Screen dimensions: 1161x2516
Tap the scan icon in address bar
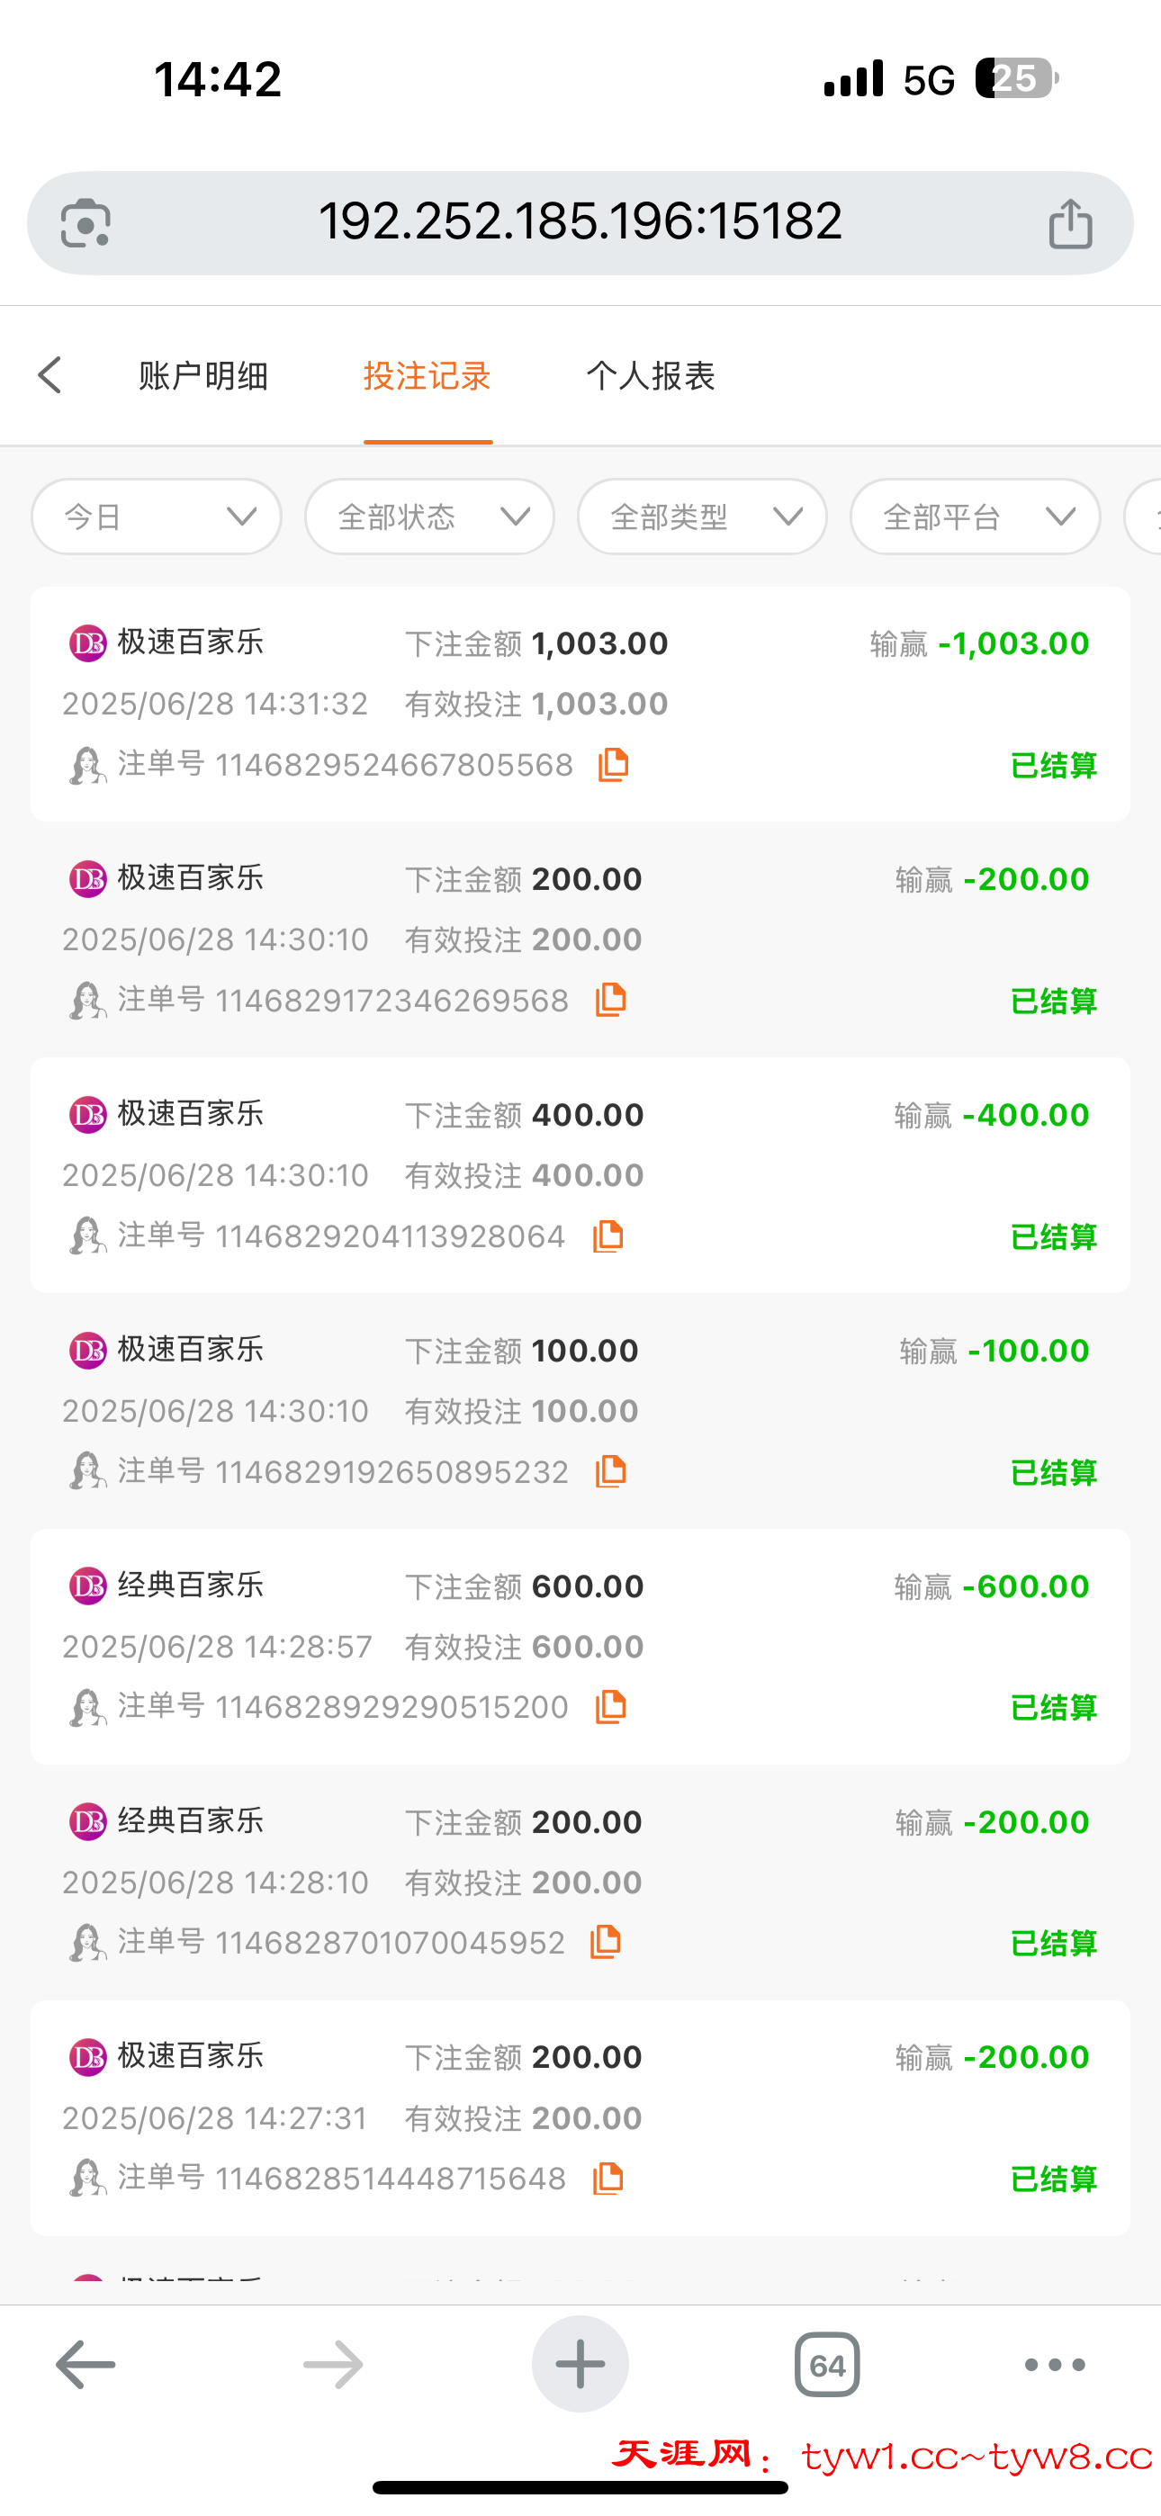pos(86,224)
